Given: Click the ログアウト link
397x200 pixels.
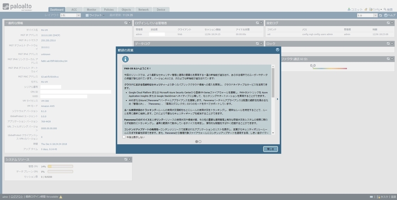Looking at the screenshot, I should (x=17, y=197).
